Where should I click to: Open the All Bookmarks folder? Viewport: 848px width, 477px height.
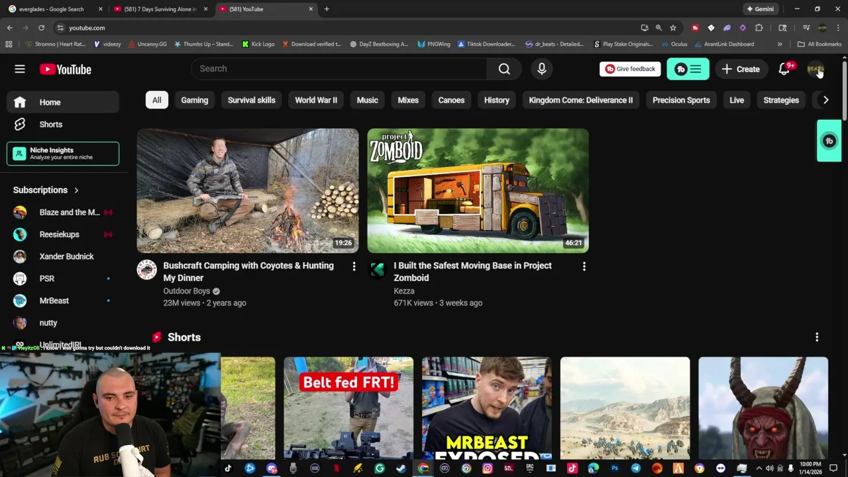tap(819, 44)
